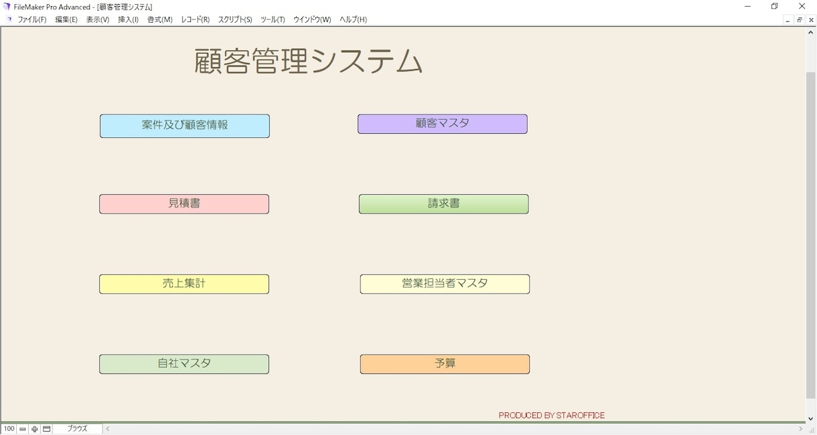Open the ウインドウ(W) menu
Image resolution: width=817 pixels, height=435 pixels.
pos(312,19)
